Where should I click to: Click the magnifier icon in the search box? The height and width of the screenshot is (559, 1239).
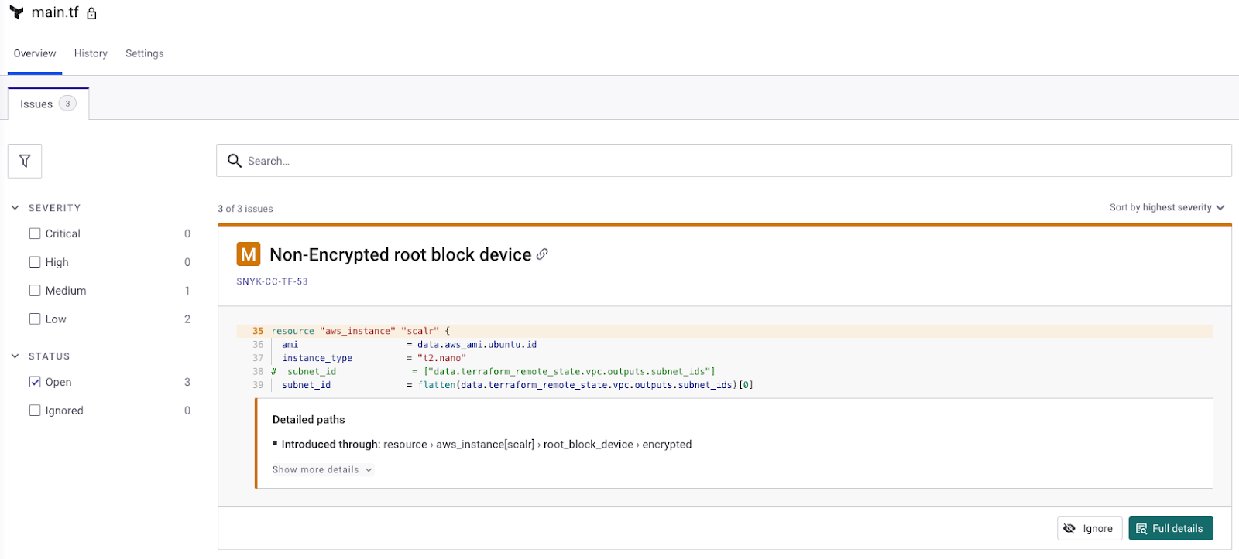coord(235,161)
